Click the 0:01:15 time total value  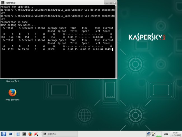tap(73, 49)
